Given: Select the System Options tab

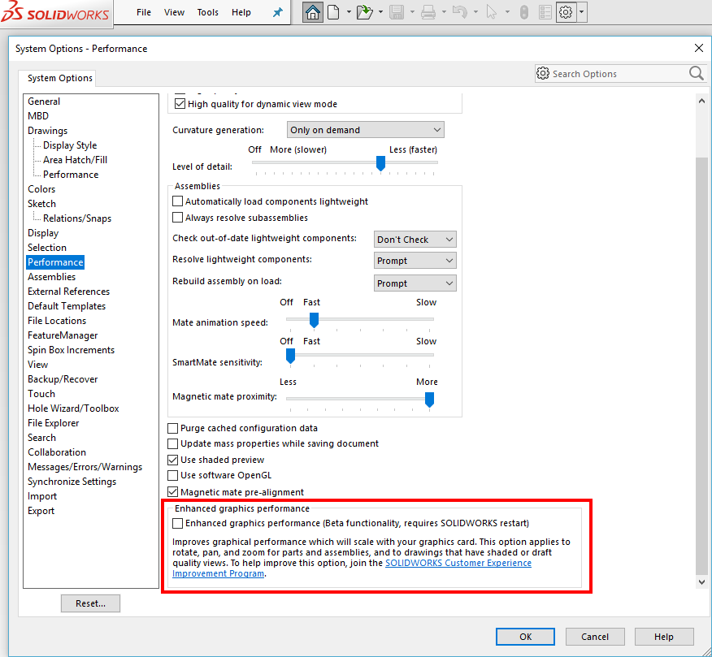Looking at the screenshot, I should click(60, 78).
